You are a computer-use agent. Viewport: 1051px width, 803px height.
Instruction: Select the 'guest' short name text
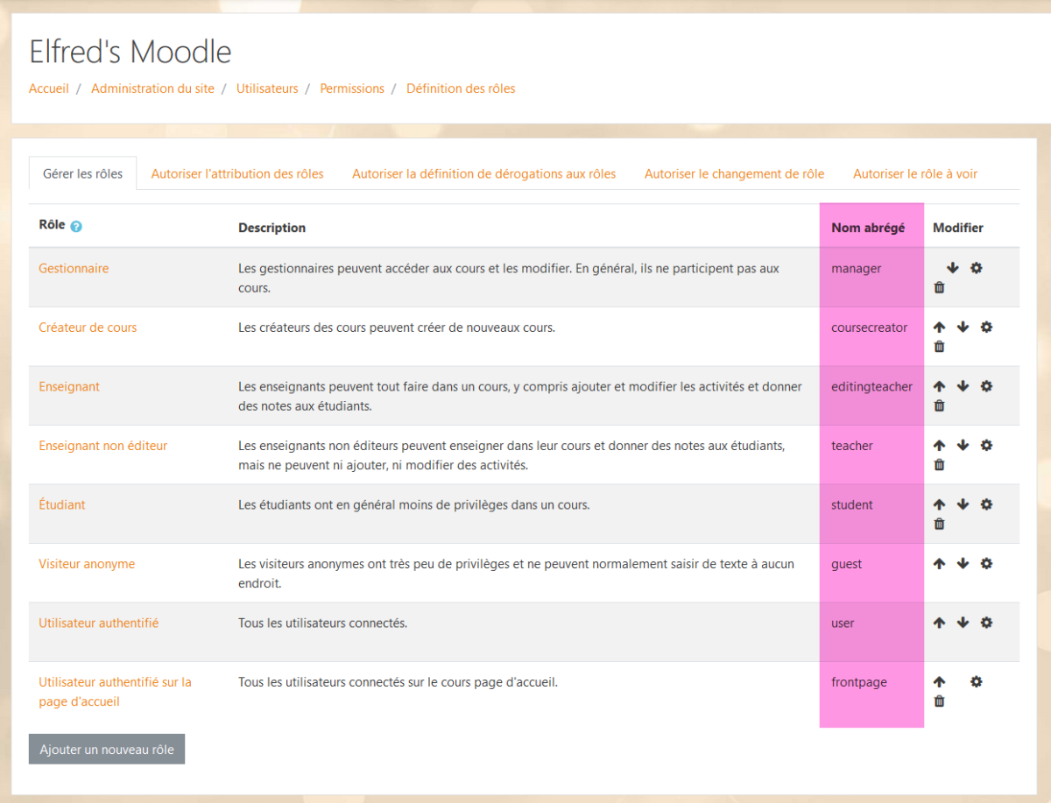(847, 564)
